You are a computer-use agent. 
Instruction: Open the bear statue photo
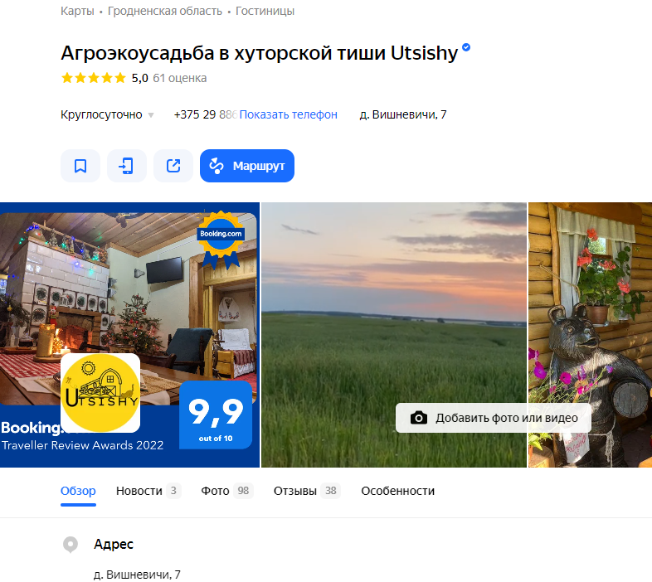[590, 335]
